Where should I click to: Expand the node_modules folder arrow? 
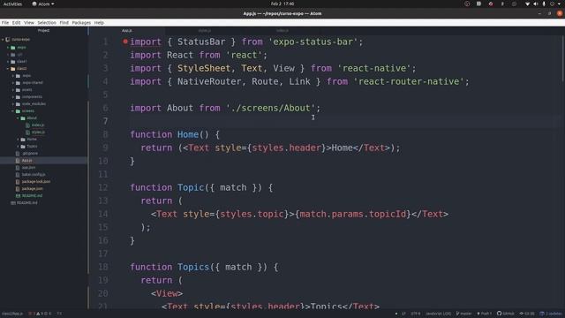coord(13,104)
